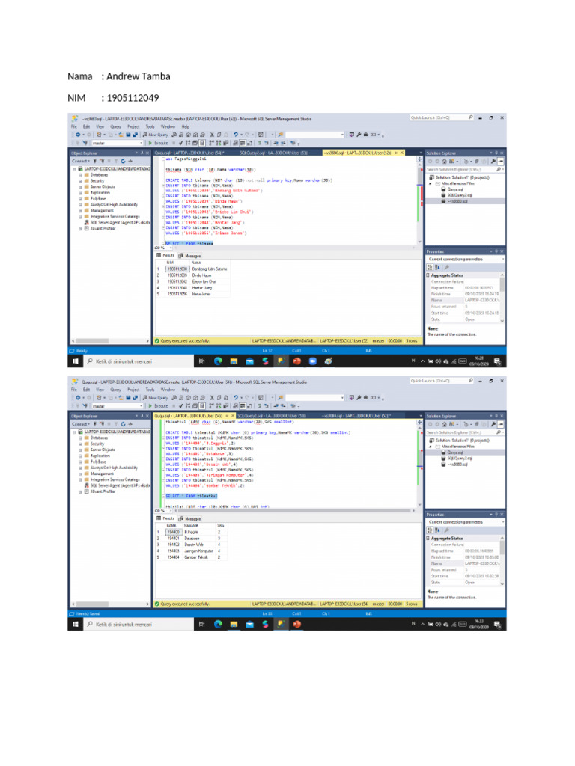Open the master database dropdown in top window
Viewport: 575px width, 766px height.
coord(117,143)
